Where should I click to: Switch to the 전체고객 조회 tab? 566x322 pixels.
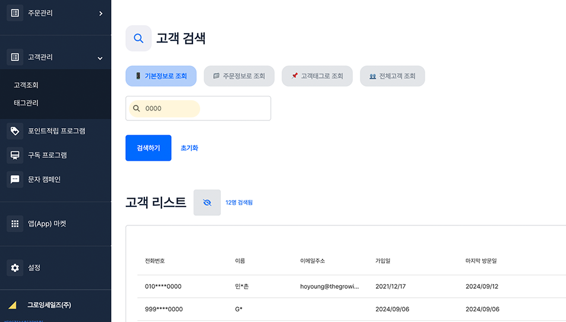(x=392, y=76)
